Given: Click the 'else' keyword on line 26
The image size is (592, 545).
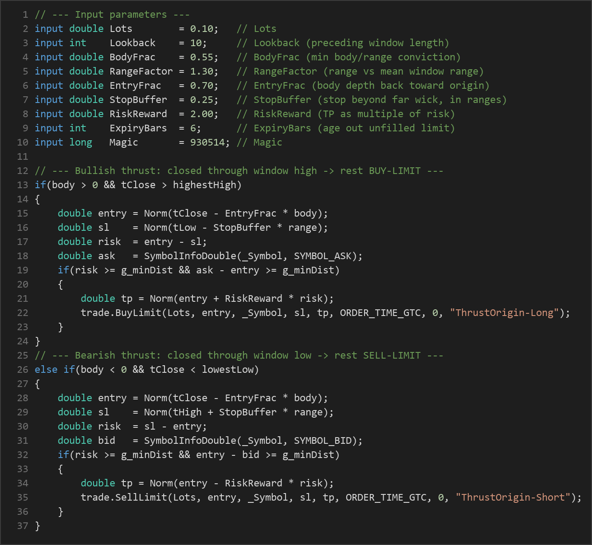Looking at the screenshot, I should (46, 370).
